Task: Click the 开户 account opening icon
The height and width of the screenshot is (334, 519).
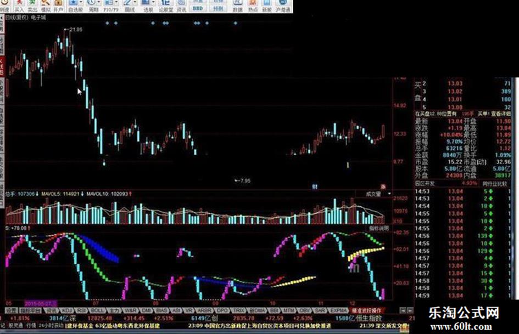Action: [x=58, y=5]
